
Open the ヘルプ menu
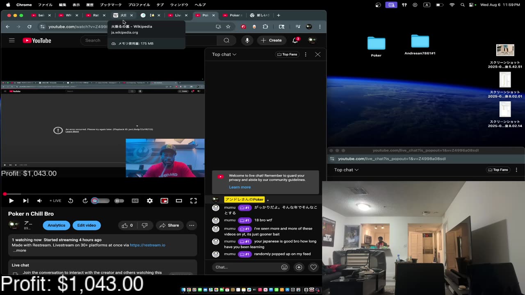(200, 5)
